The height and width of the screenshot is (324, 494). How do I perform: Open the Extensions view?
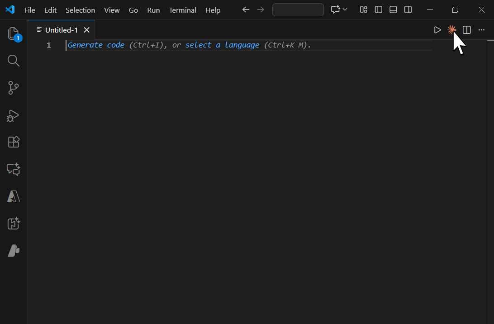(14, 142)
